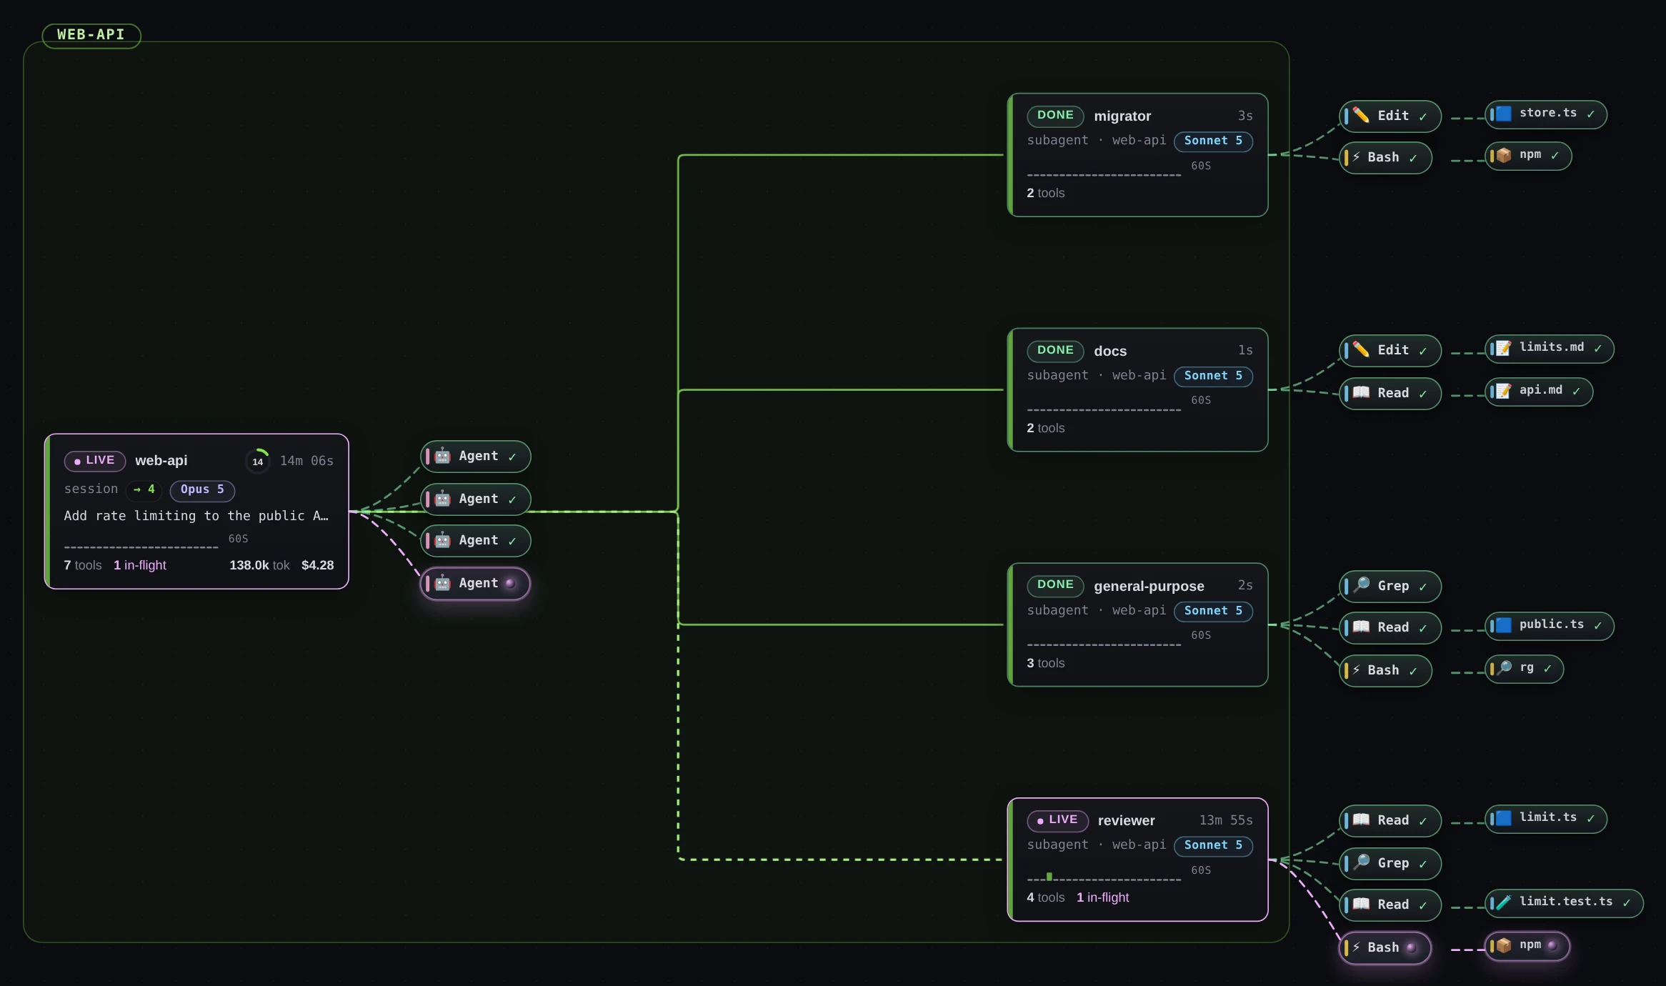Open the Sonnet 5 selector on the docs card
This screenshot has height=986, width=1666.
[x=1213, y=377]
